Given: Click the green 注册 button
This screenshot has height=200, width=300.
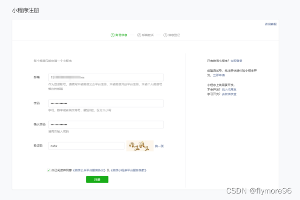Looking at the screenshot, I should point(97,179).
